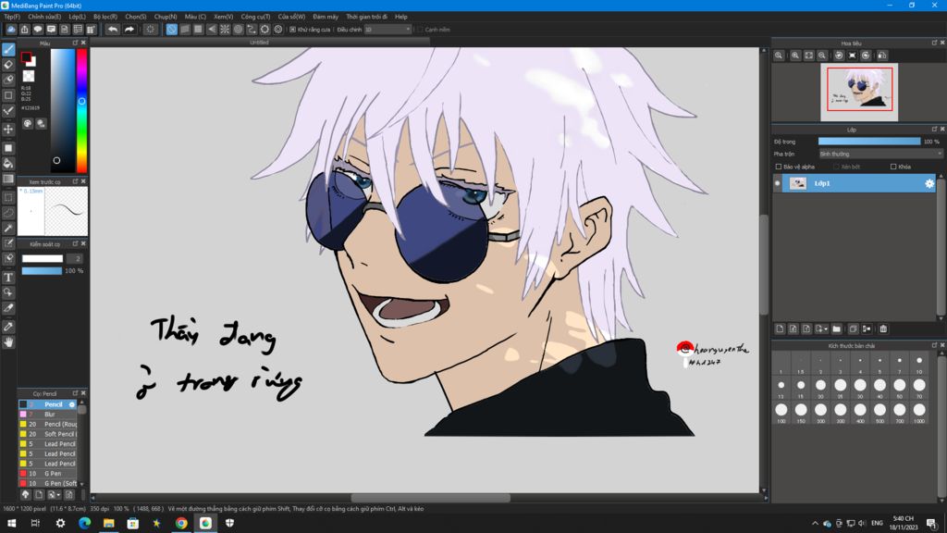Toggle the Xén bớt clipping checkbox
947x533 pixels.
[836, 167]
